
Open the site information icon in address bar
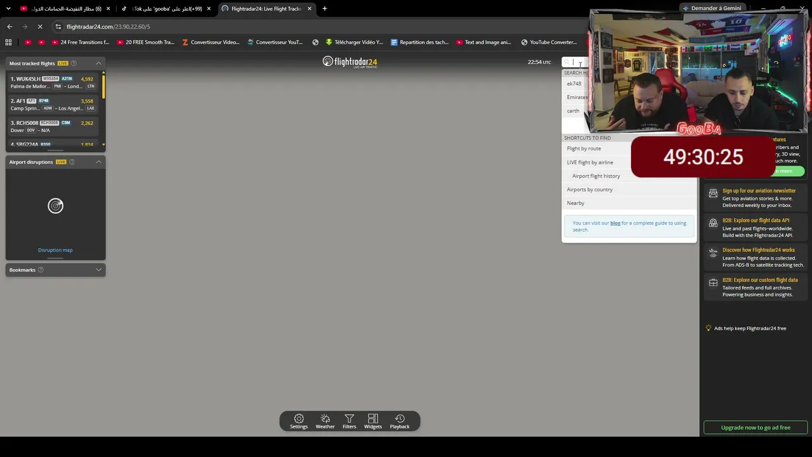[x=58, y=27]
